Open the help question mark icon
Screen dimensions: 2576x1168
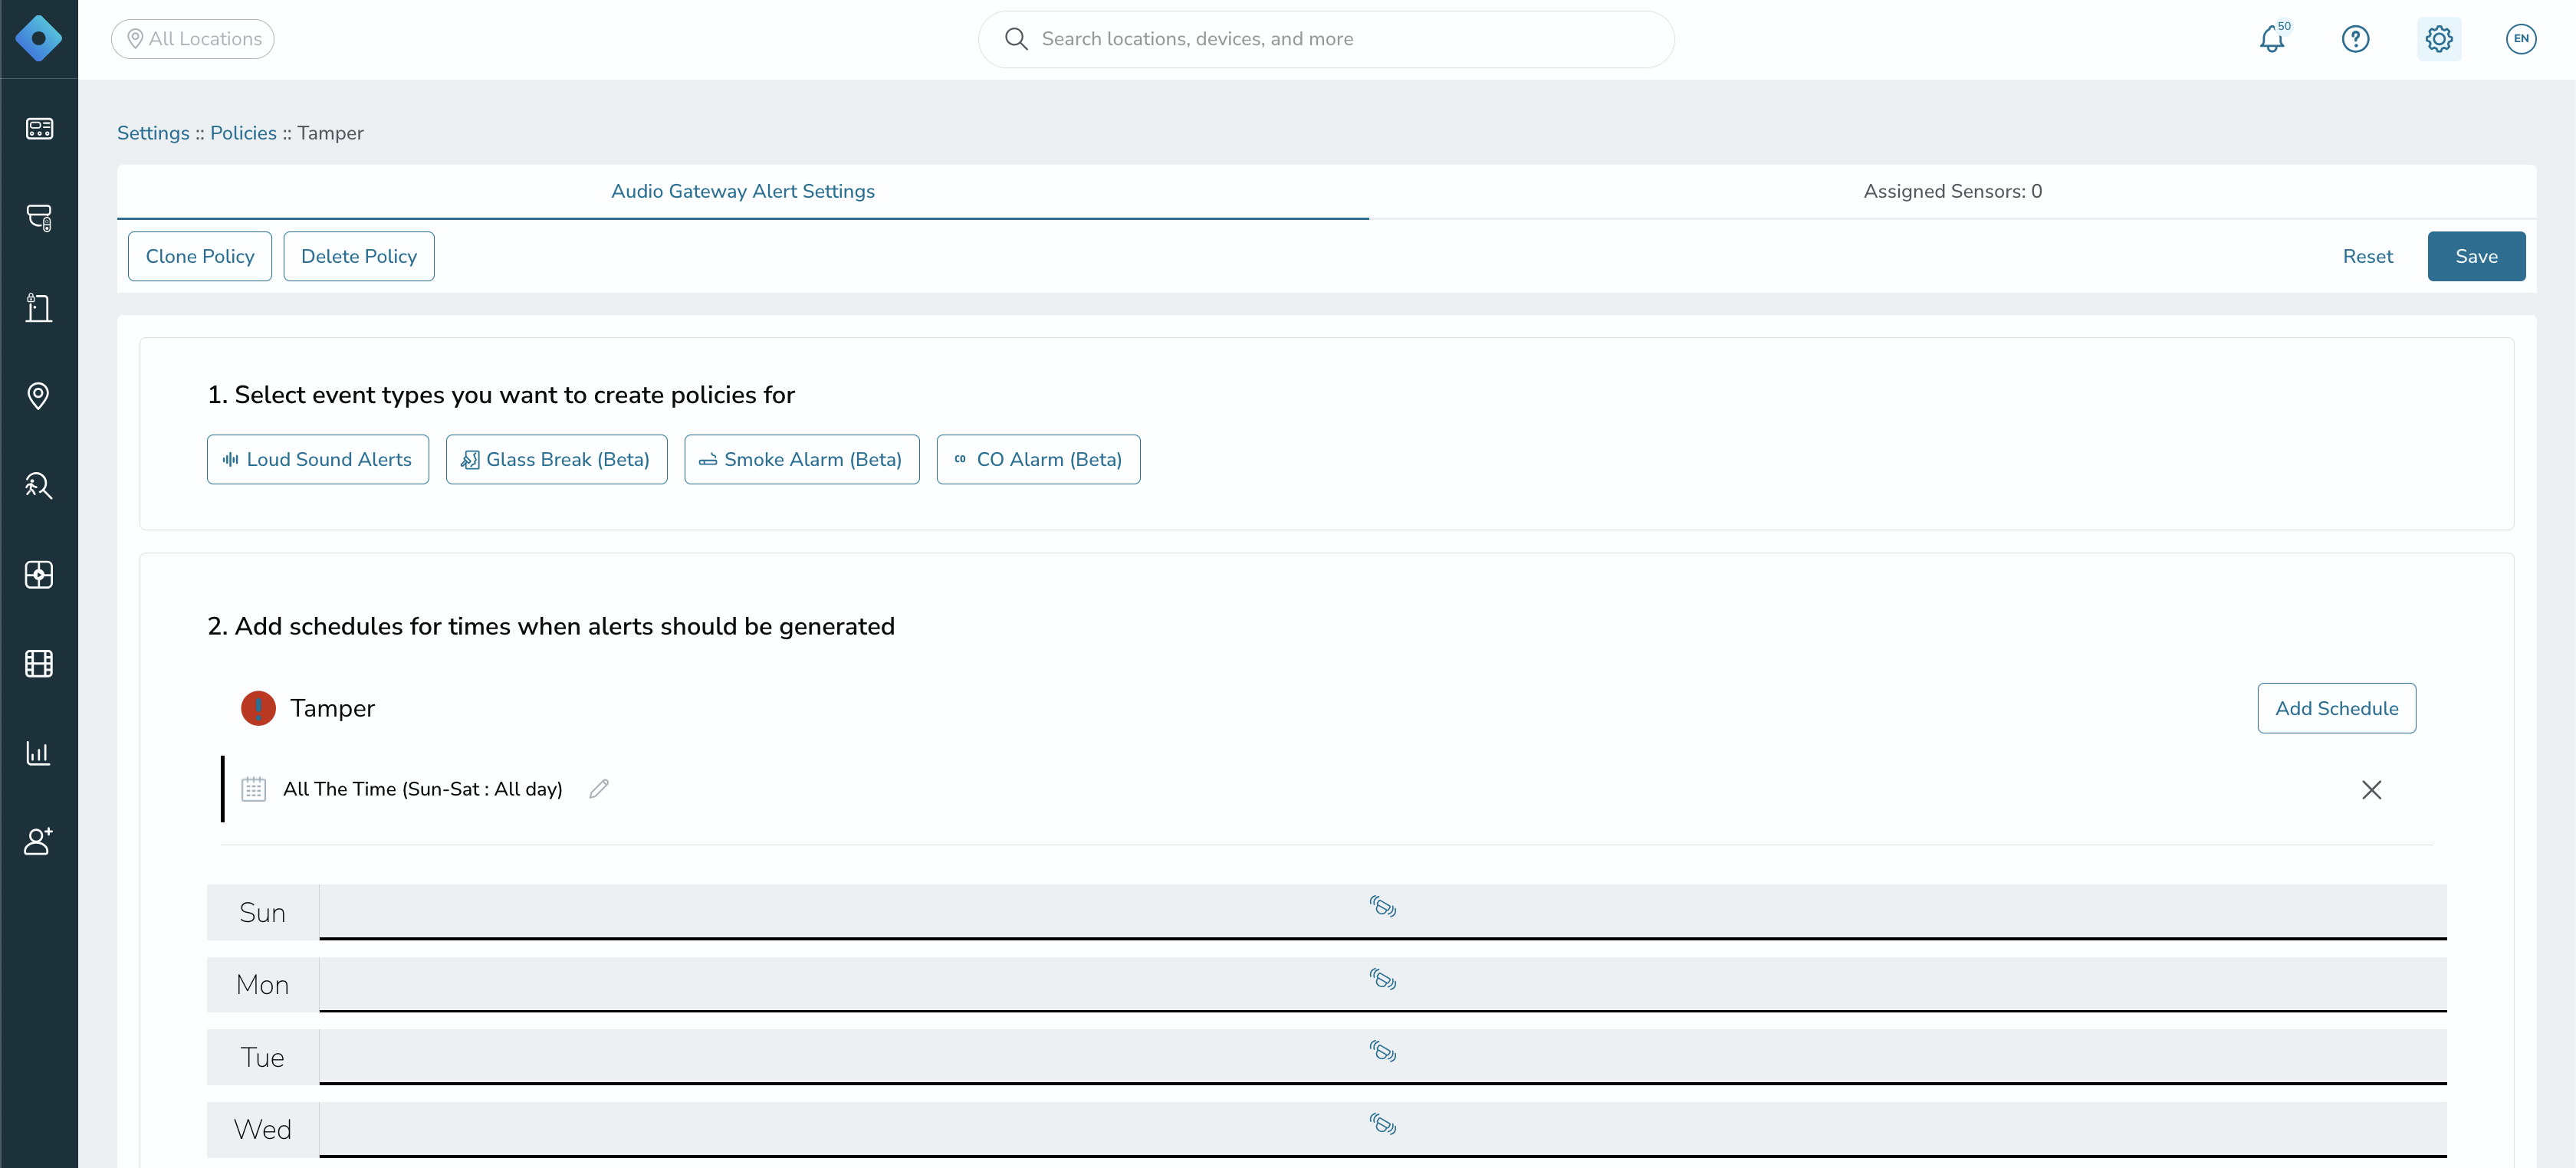pos(2355,39)
